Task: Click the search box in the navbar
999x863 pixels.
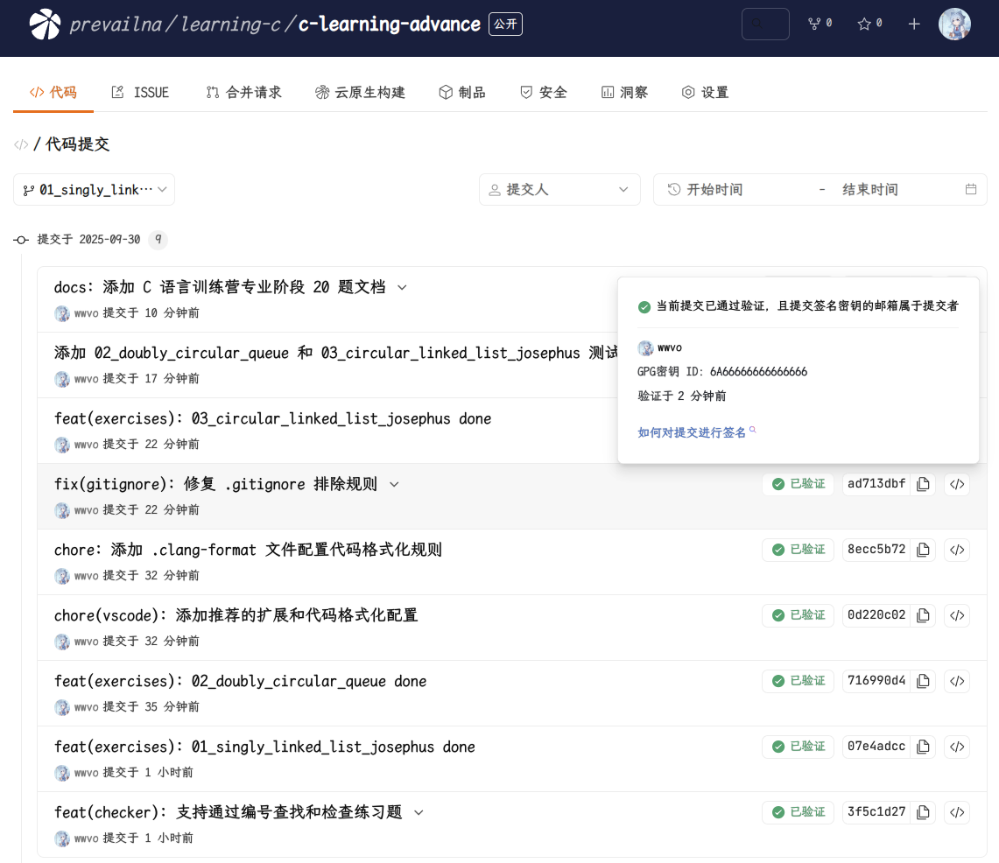Action: 765,24
